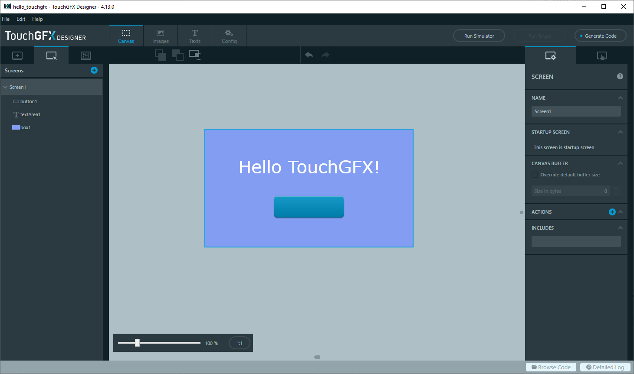
Task: Click the send backward layering icon
Action: pos(177,55)
